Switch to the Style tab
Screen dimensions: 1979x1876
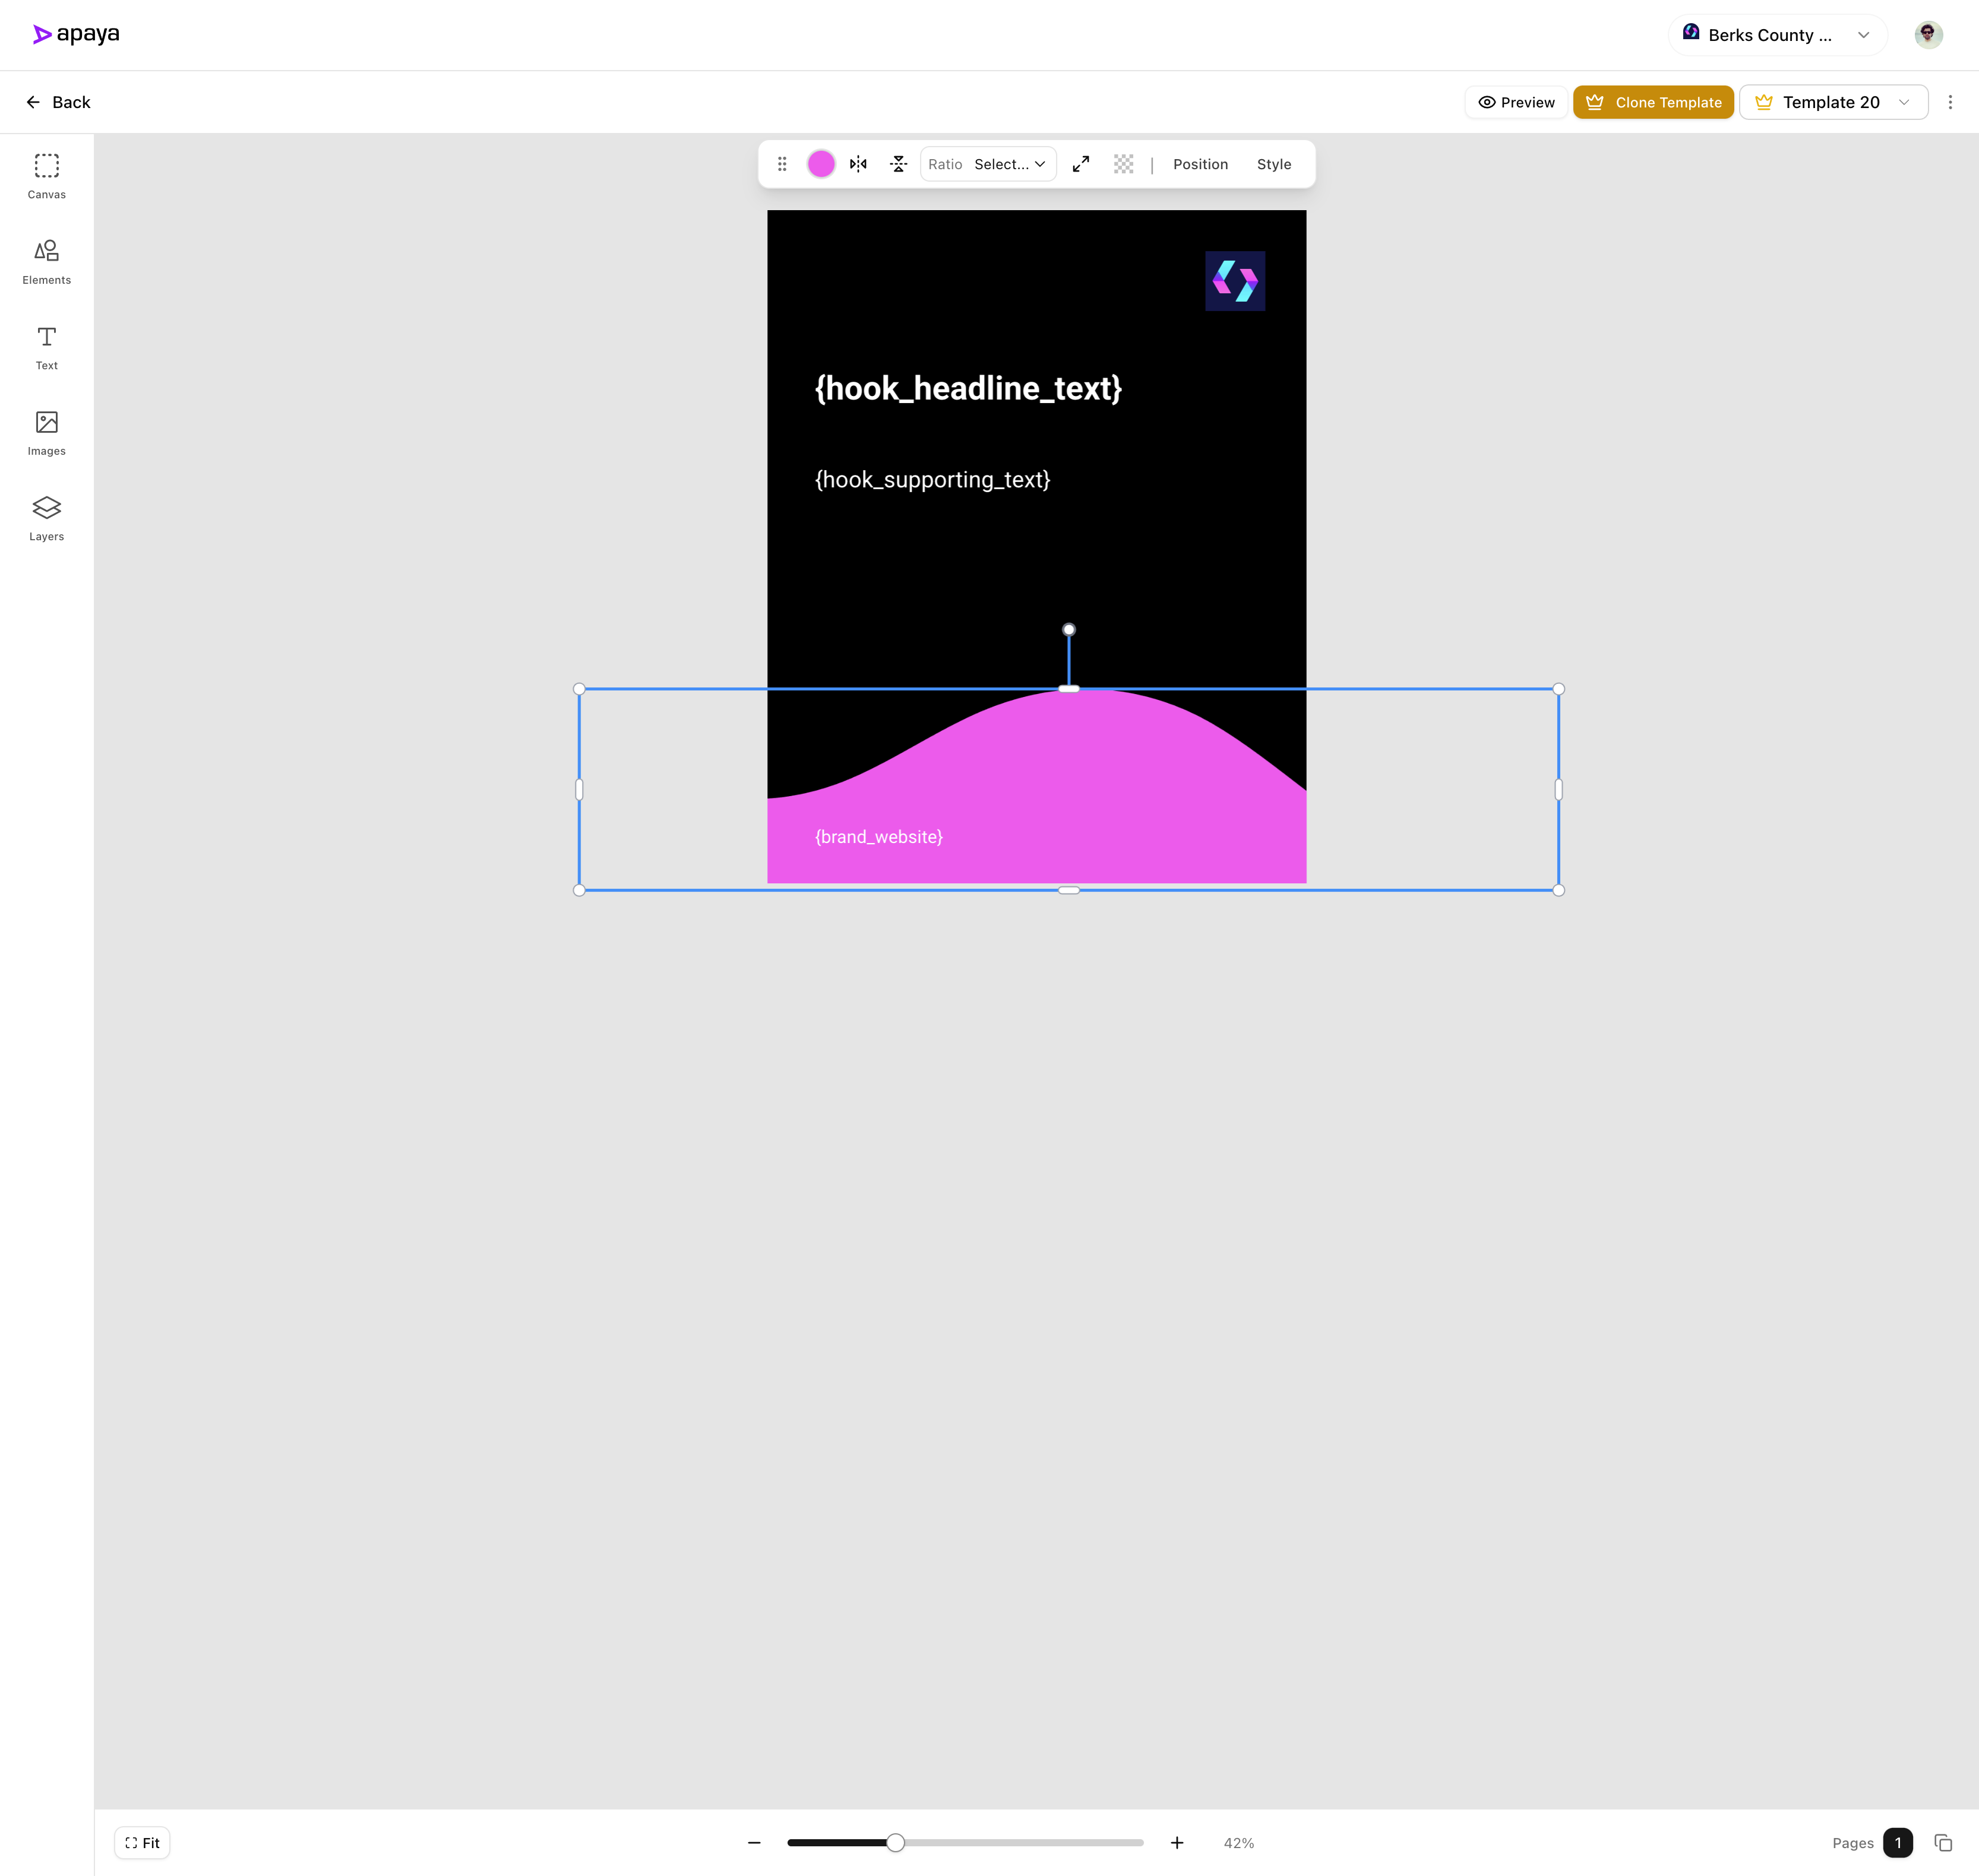[1273, 164]
